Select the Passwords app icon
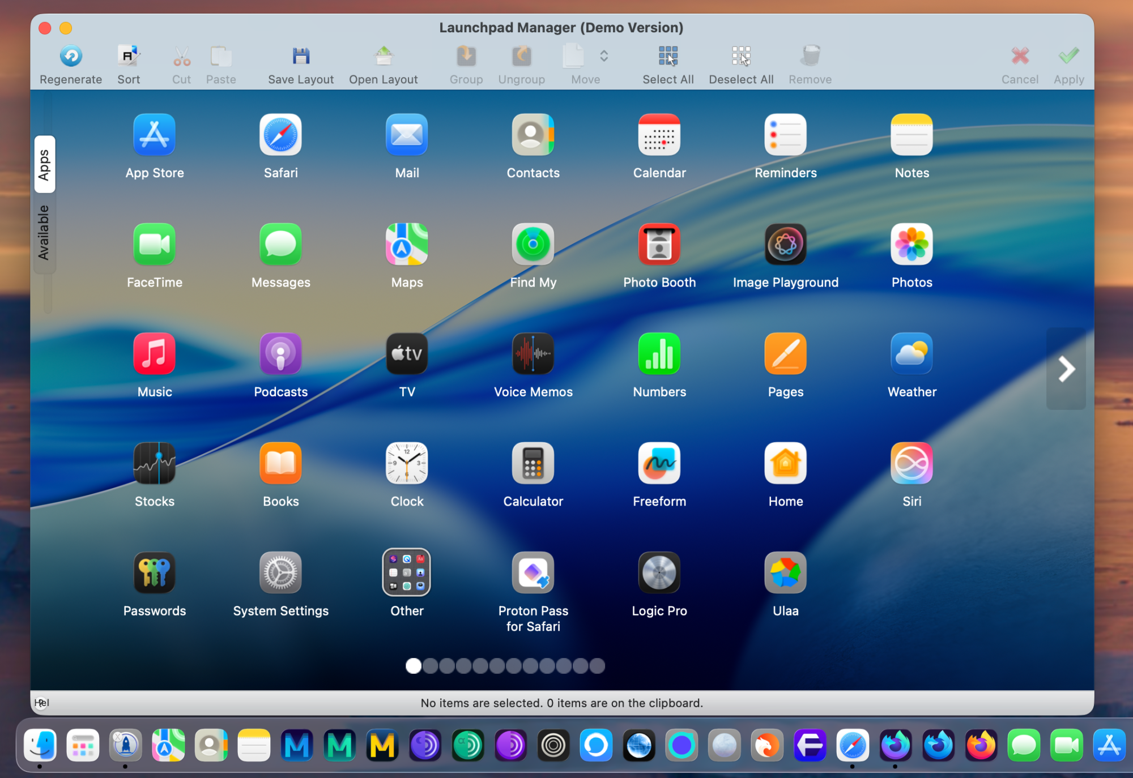This screenshot has height=778, width=1133. (154, 572)
